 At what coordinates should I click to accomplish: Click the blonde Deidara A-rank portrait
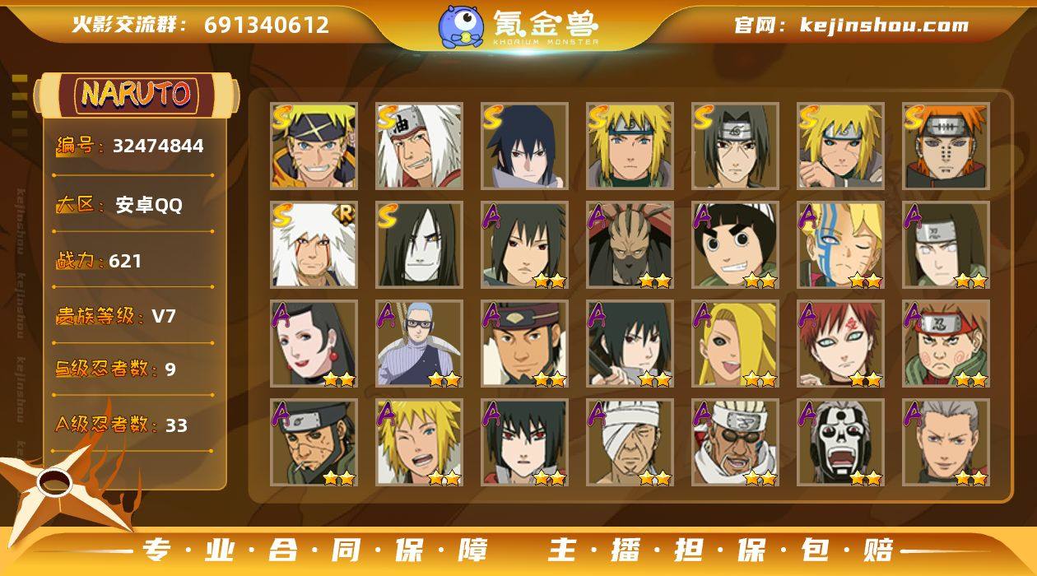click(x=735, y=343)
